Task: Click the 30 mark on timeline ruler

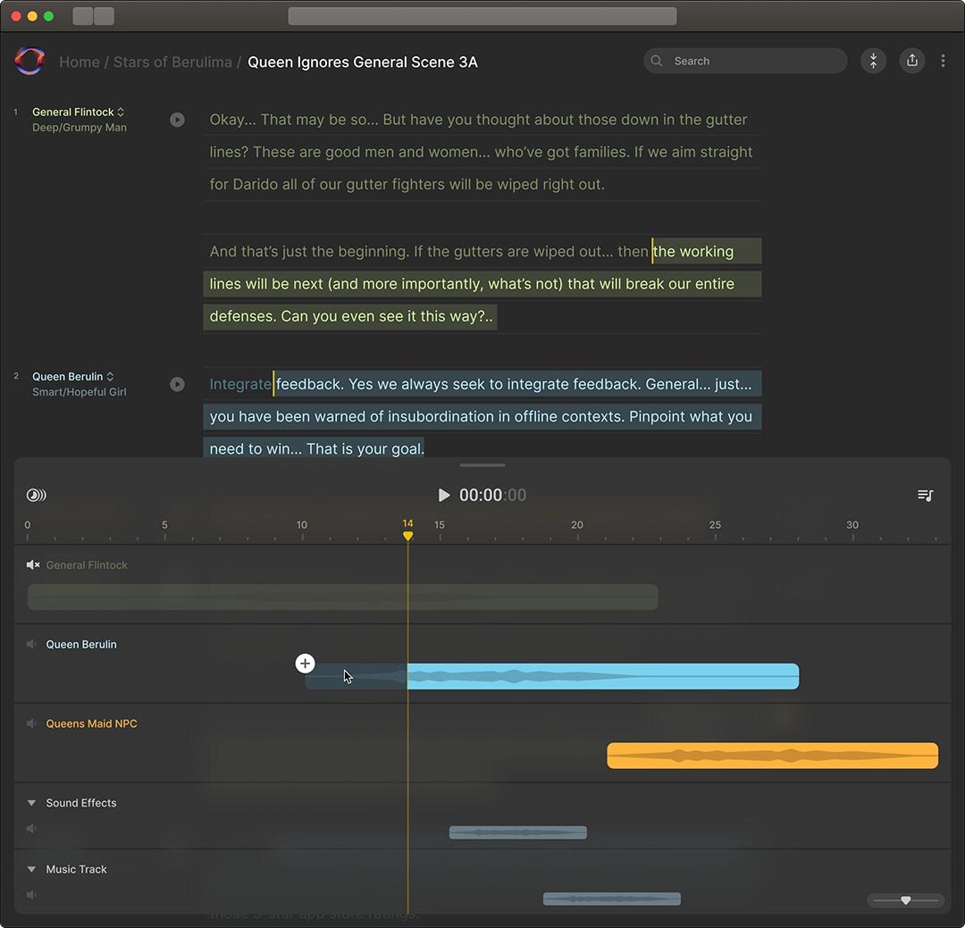Action: click(x=852, y=525)
